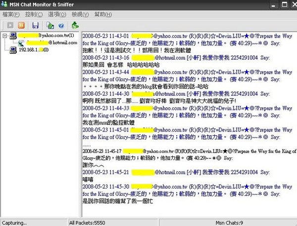Collapse the yahoo.com.tw tree node
Screen dimensions: 297x226
pyautogui.click(x=5, y=36)
